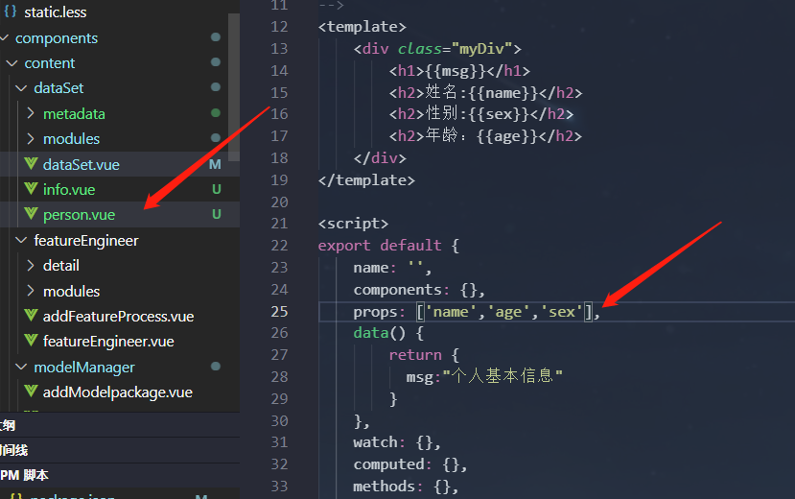This screenshot has width=795, height=499.
Task: Click status dot on components folder
Action: (x=216, y=37)
